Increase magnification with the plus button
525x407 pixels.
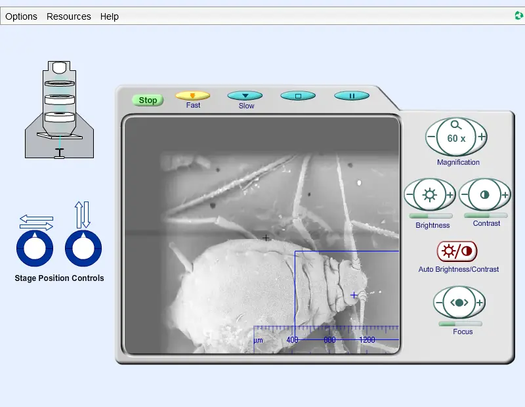coord(482,137)
